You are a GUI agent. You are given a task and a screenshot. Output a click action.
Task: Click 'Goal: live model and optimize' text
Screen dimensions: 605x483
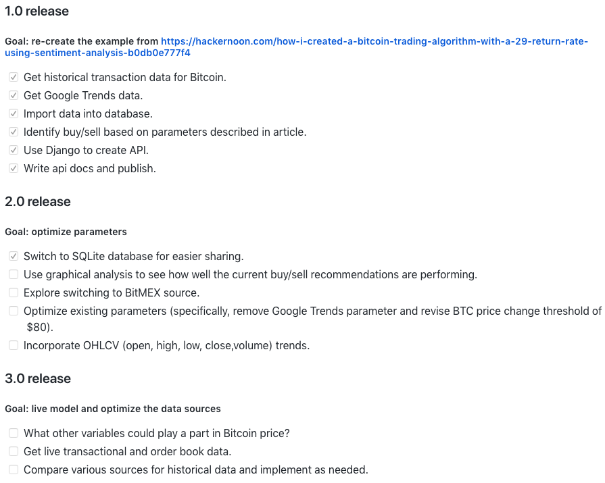click(x=113, y=409)
